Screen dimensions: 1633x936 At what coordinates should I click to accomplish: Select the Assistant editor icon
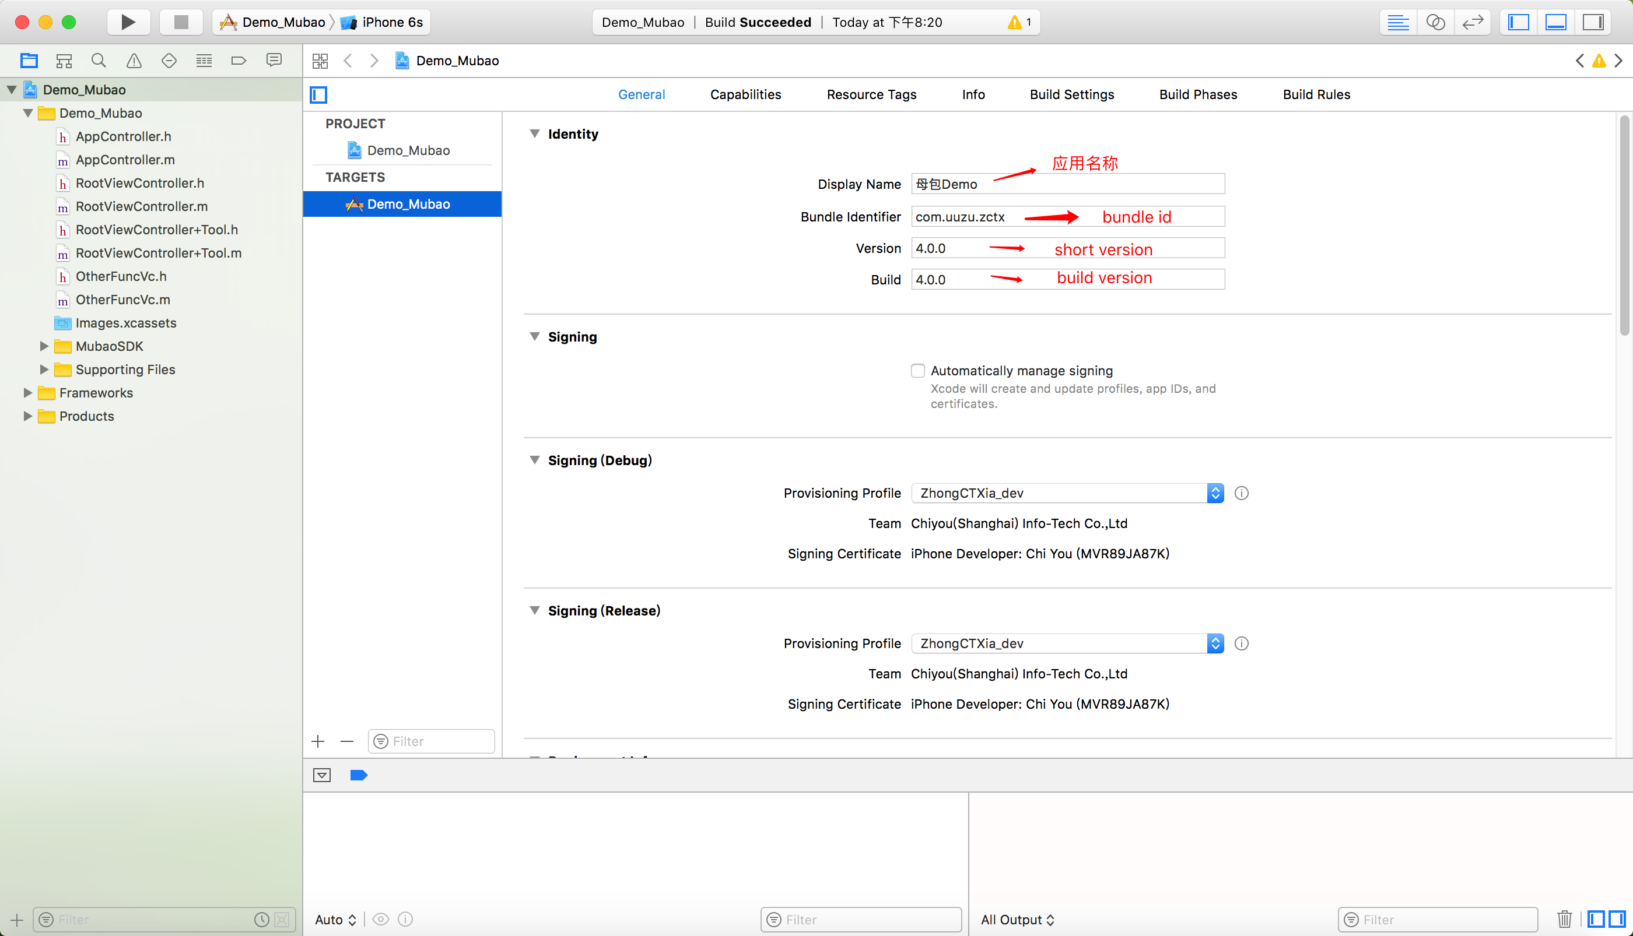1435,22
